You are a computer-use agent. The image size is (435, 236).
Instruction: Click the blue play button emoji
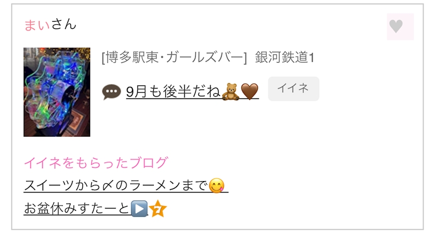139,209
